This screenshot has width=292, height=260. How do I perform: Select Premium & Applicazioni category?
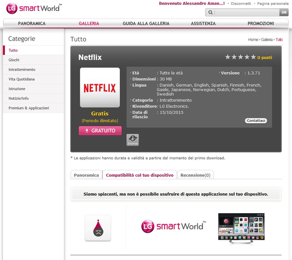pyautogui.click(x=34, y=108)
